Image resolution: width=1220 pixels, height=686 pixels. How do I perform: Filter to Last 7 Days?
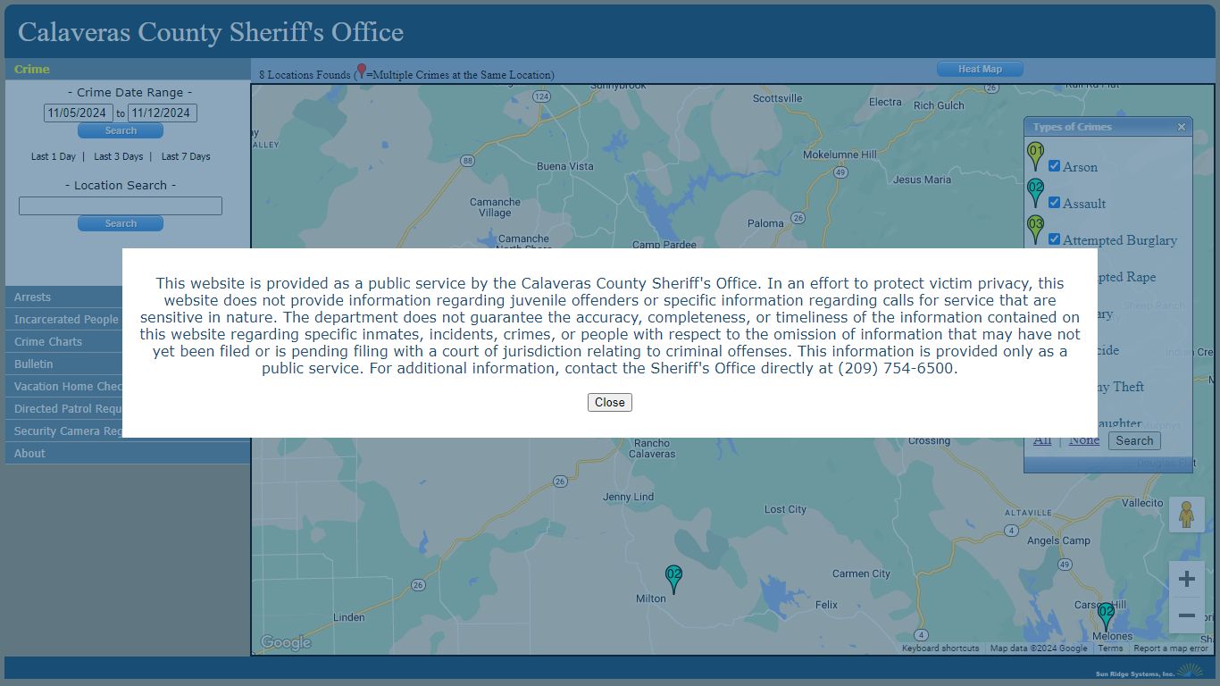click(186, 156)
